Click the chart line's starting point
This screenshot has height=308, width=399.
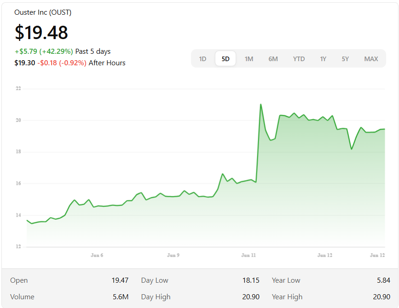tap(27, 220)
